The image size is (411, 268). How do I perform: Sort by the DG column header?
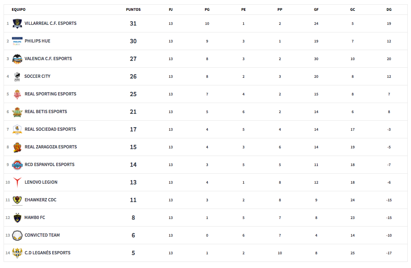tap(389, 10)
